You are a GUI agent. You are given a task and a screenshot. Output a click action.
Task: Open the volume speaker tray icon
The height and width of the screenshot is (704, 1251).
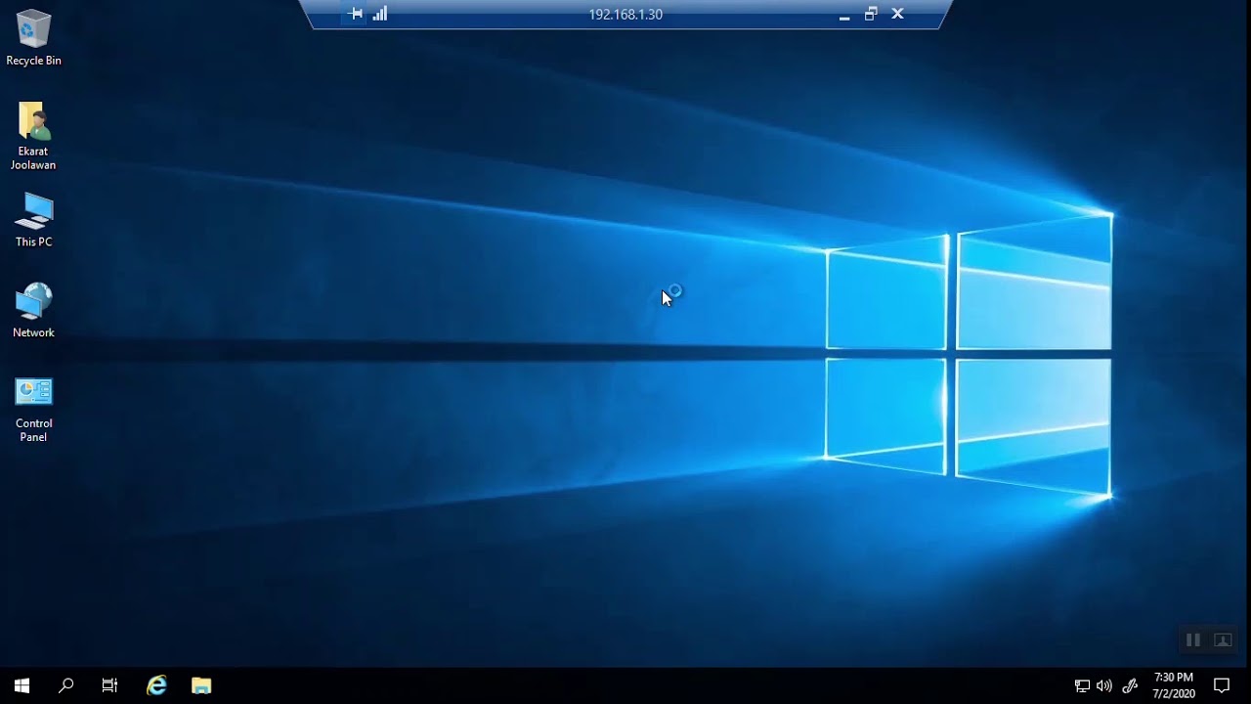(1104, 686)
